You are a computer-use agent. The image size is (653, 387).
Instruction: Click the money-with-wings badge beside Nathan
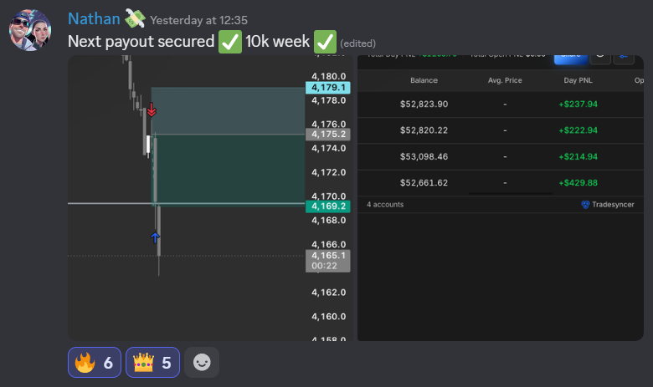click(135, 18)
